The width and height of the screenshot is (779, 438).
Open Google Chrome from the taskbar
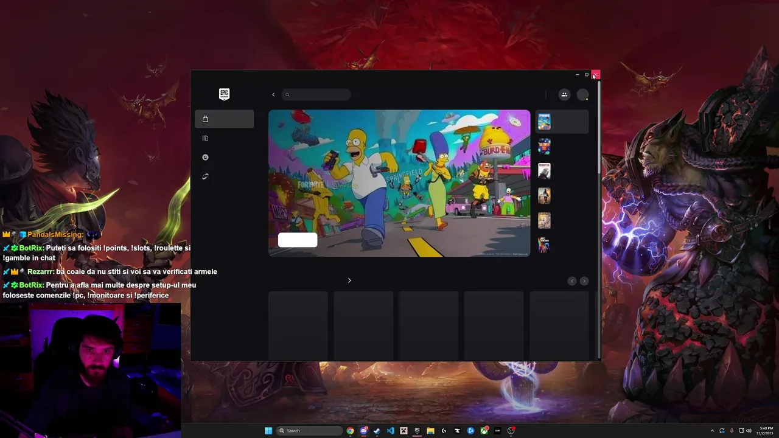[350, 431]
